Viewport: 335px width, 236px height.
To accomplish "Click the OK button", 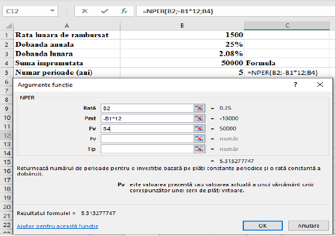I will tap(262, 226).
